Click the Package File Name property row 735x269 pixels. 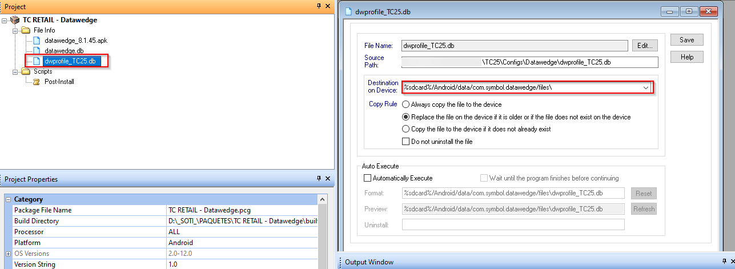161,210
